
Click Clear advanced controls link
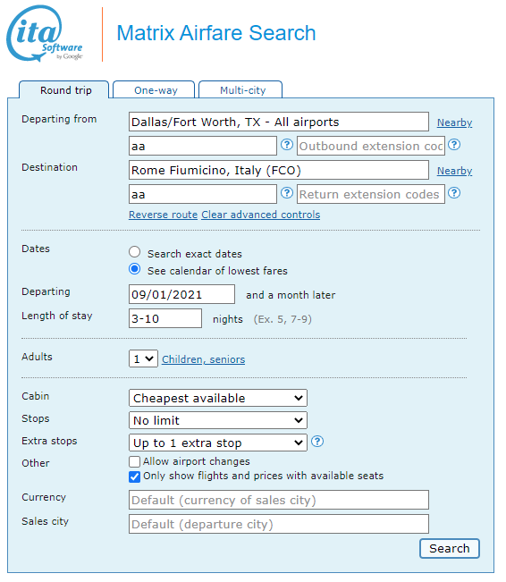coord(261,215)
